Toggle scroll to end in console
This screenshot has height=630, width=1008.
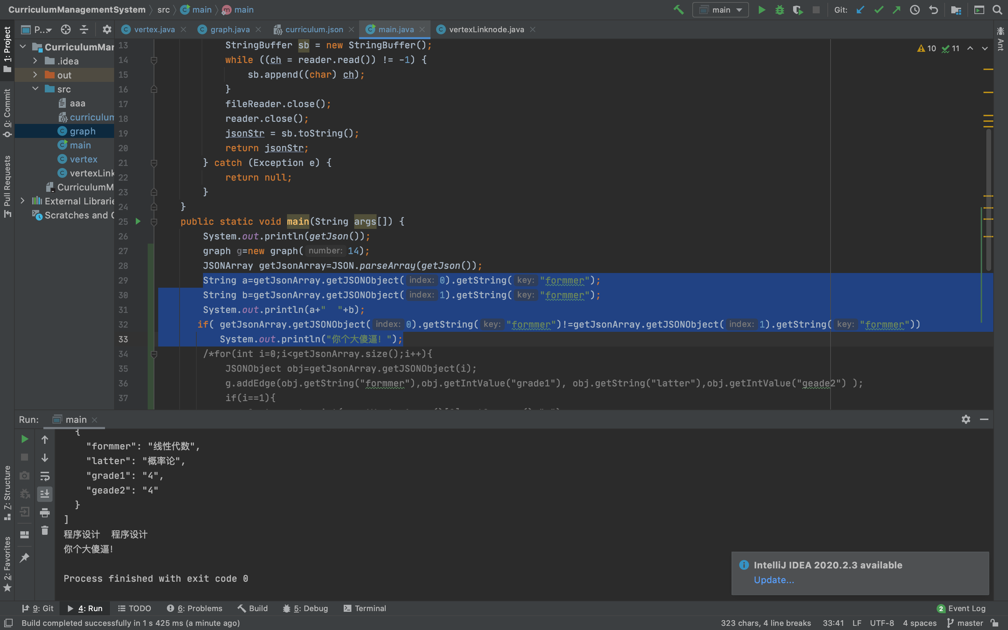click(x=44, y=494)
